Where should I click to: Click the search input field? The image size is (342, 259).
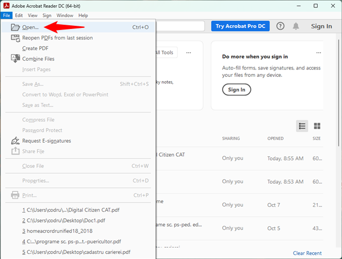(x=180, y=26)
